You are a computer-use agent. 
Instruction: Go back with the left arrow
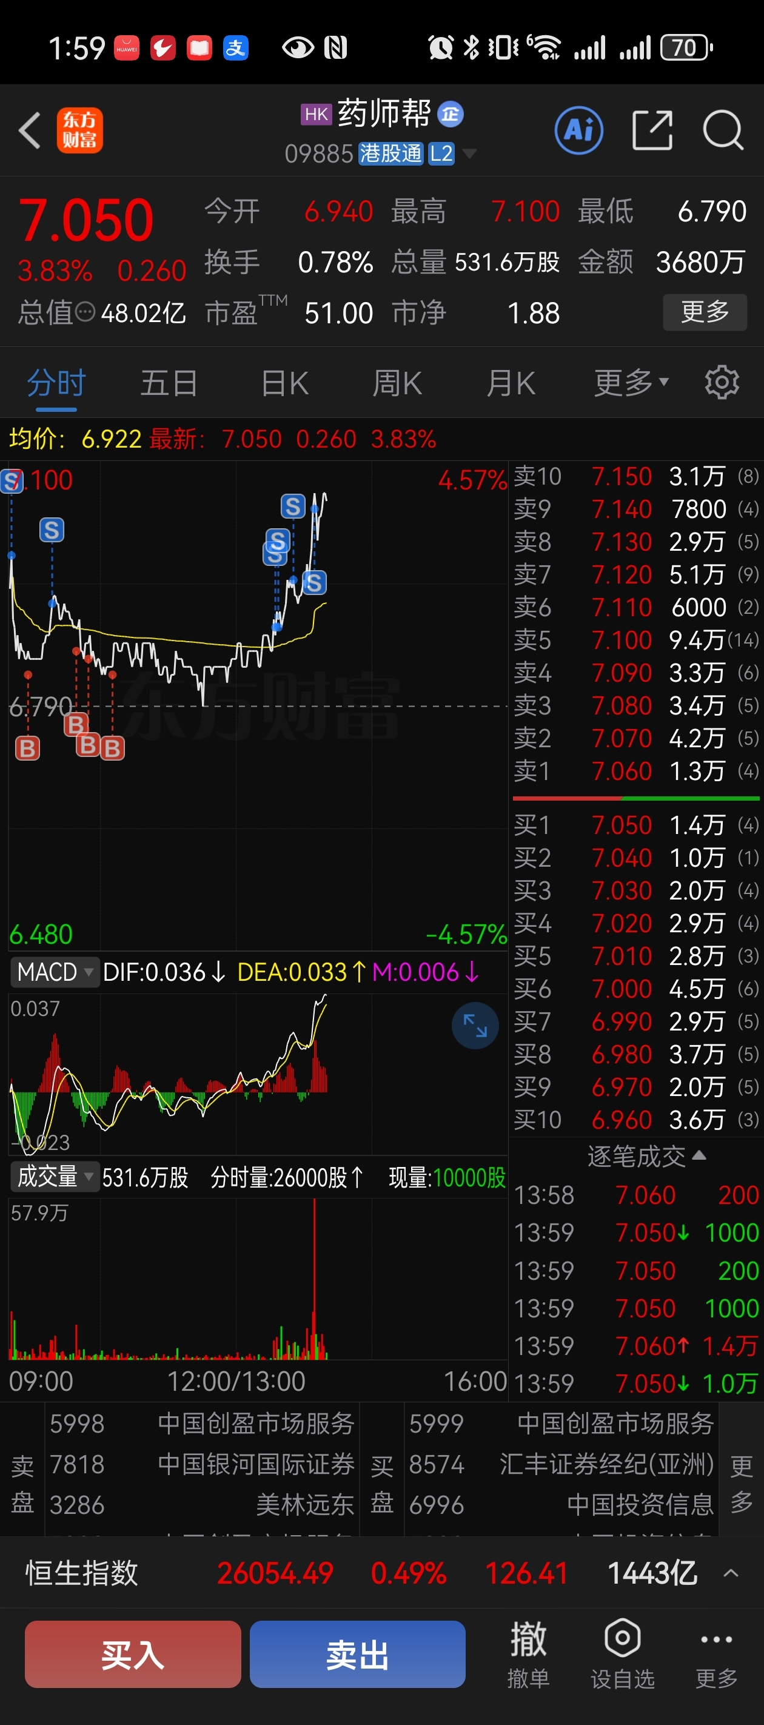pos(30,130)
